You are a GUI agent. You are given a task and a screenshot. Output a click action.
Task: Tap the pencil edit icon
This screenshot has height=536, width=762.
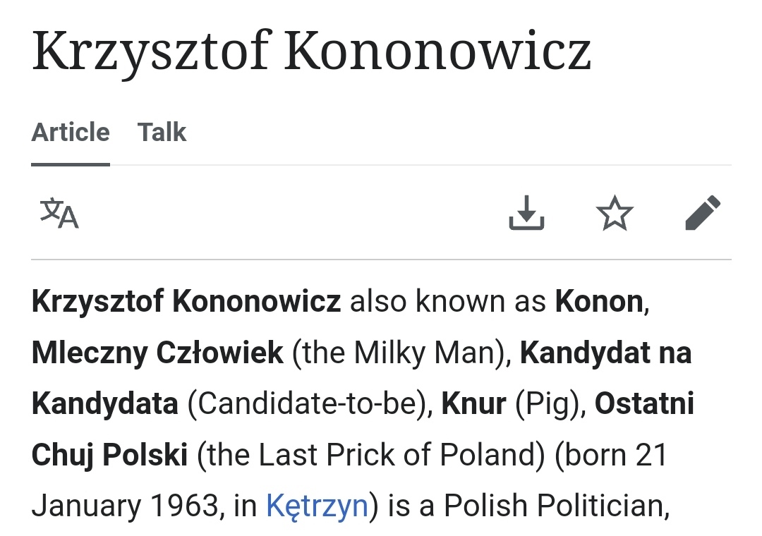pyautogui.click(x=703, y=213)
